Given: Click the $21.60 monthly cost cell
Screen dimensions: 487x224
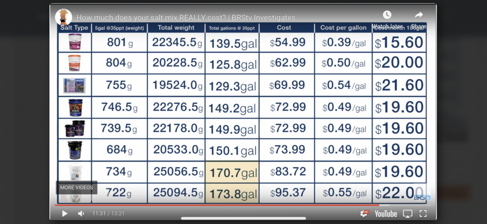Looking at the screenshot, I should point(399,86).
